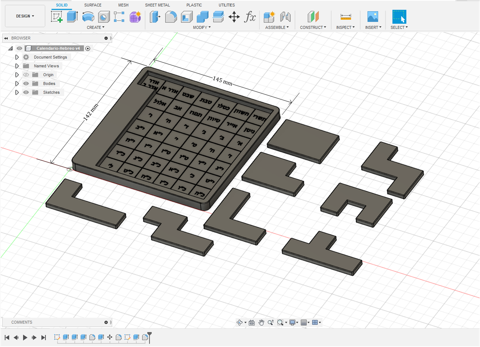Screen dimensions: 480x347
Task: Click the Move/Copy arrows icon
Action: (x=234, y=17)
